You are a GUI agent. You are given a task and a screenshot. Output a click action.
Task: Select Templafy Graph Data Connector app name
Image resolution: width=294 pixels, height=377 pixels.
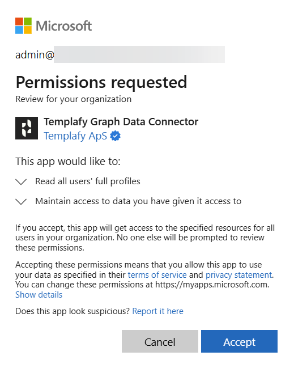pos(121,122)
